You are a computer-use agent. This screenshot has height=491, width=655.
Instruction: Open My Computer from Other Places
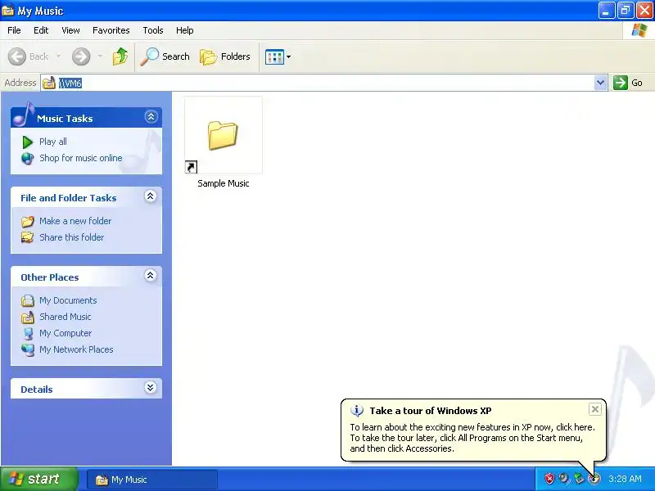pyautogui.click(x=65, y=333)
